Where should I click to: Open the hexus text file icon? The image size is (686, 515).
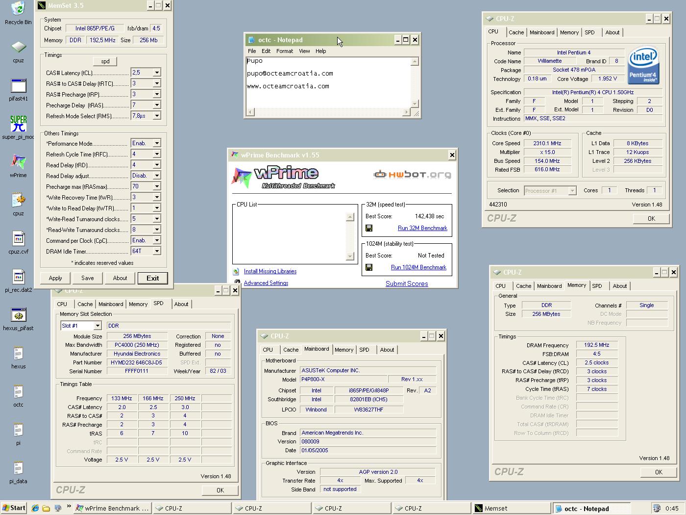[x=18, y=353]
